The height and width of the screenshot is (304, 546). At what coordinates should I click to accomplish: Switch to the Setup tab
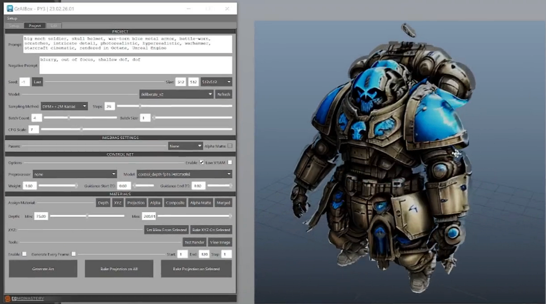pos(14,25)
